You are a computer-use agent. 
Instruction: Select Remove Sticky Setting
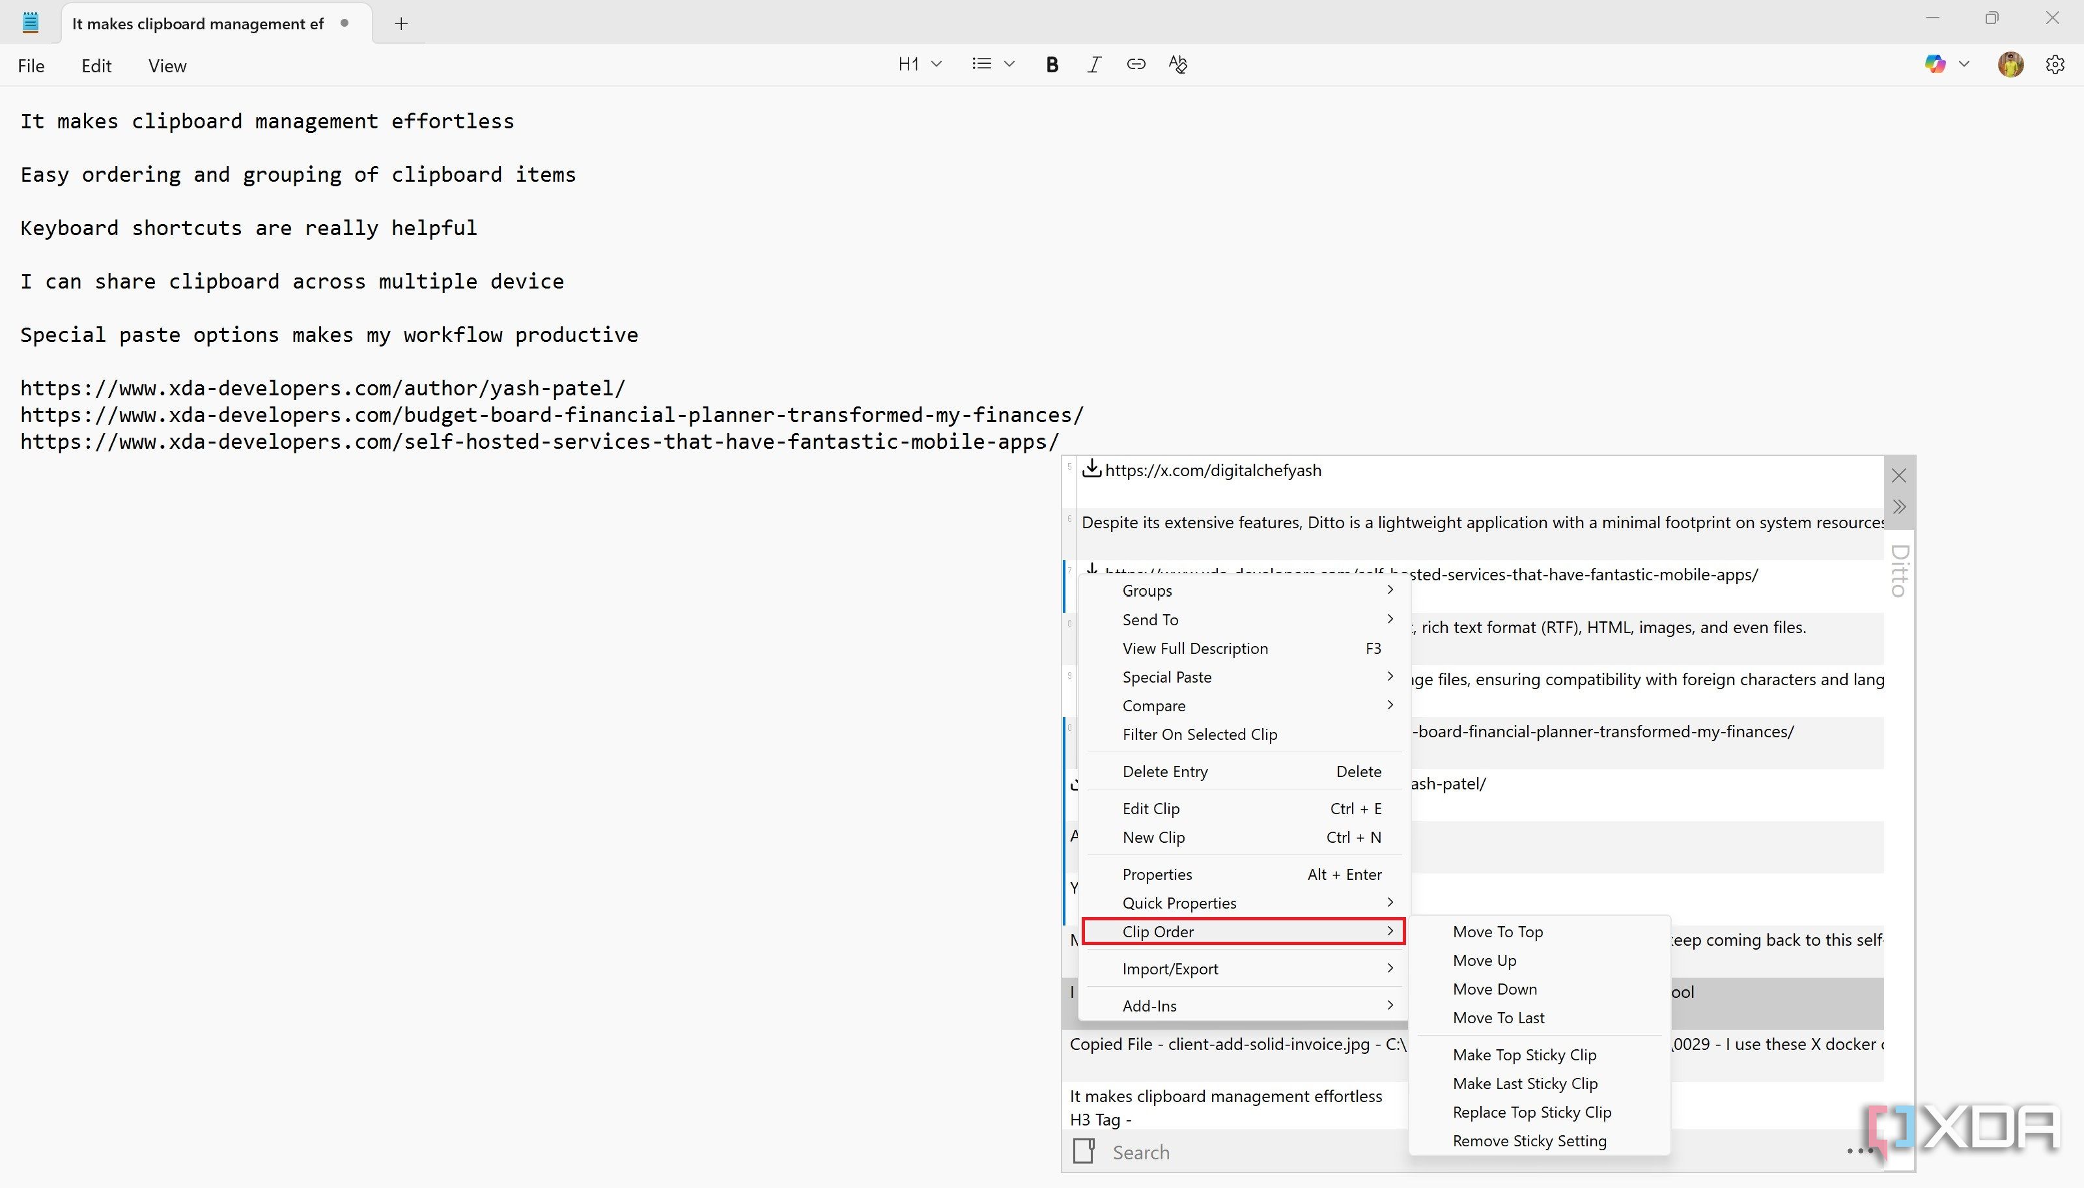pos(1539,1140)
